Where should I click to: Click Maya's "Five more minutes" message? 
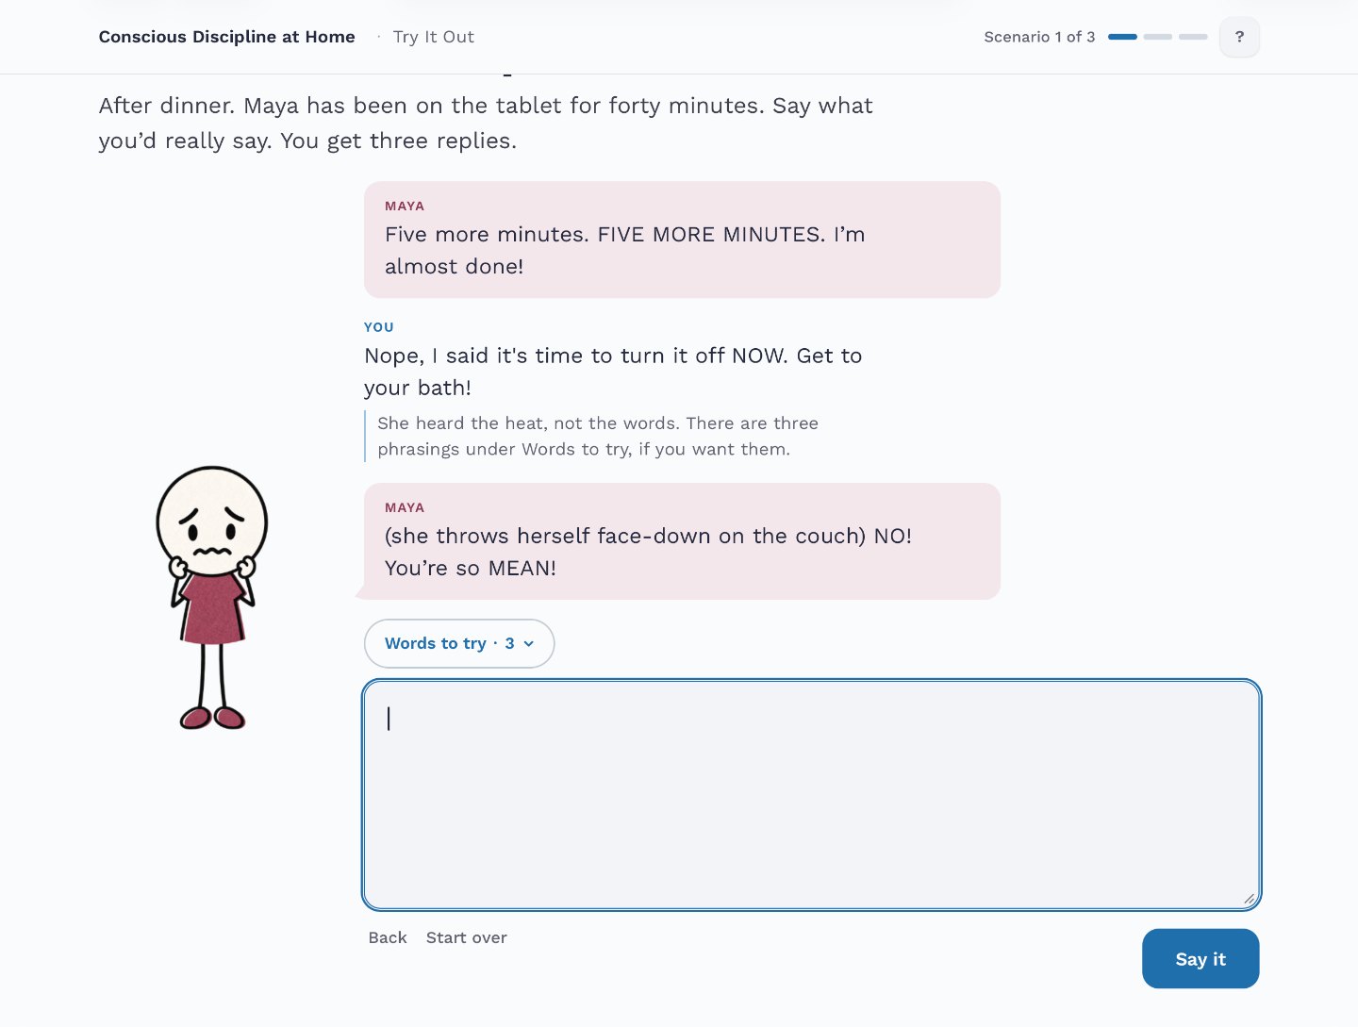pos(682,240)
